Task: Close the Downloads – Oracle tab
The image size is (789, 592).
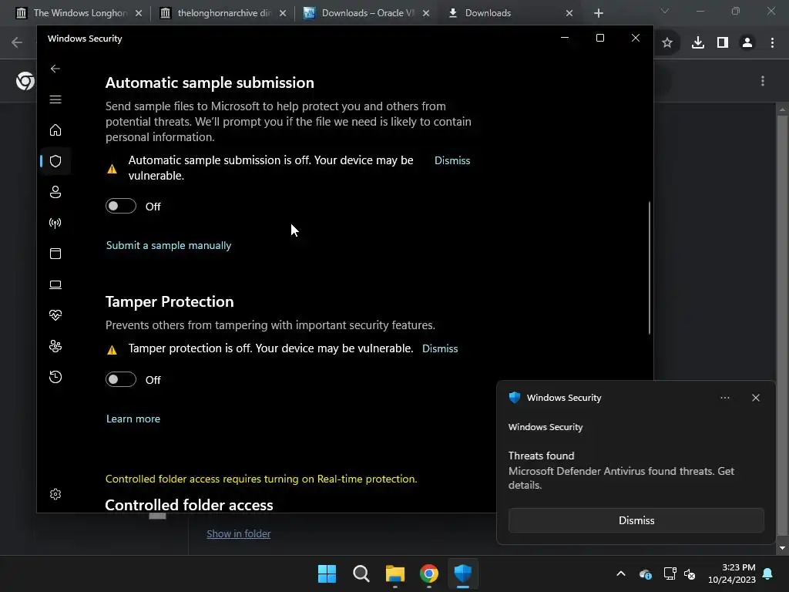Action: [426, 13]
